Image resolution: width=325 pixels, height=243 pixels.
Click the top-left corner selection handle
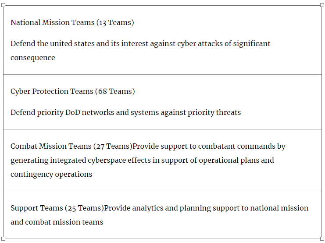pyautogui.click(x=3, y=5)
